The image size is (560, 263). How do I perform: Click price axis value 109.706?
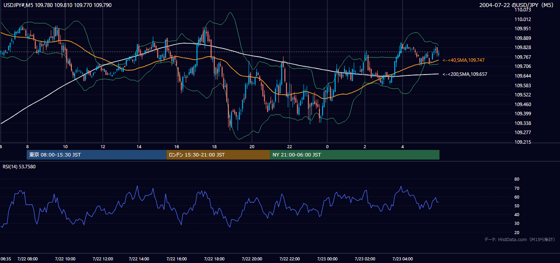(523, 66)
